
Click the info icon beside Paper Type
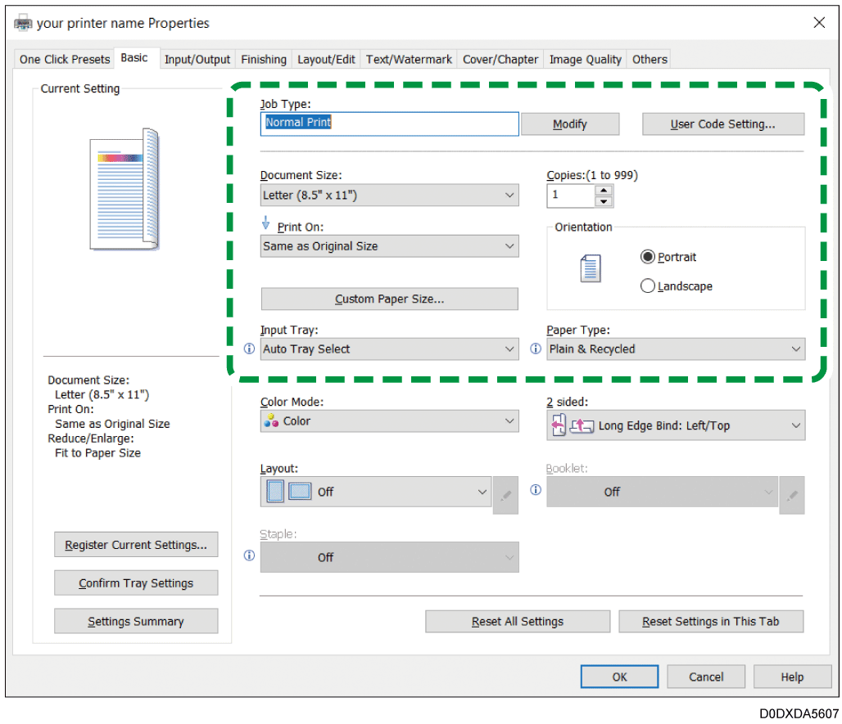tap(536, 349)
